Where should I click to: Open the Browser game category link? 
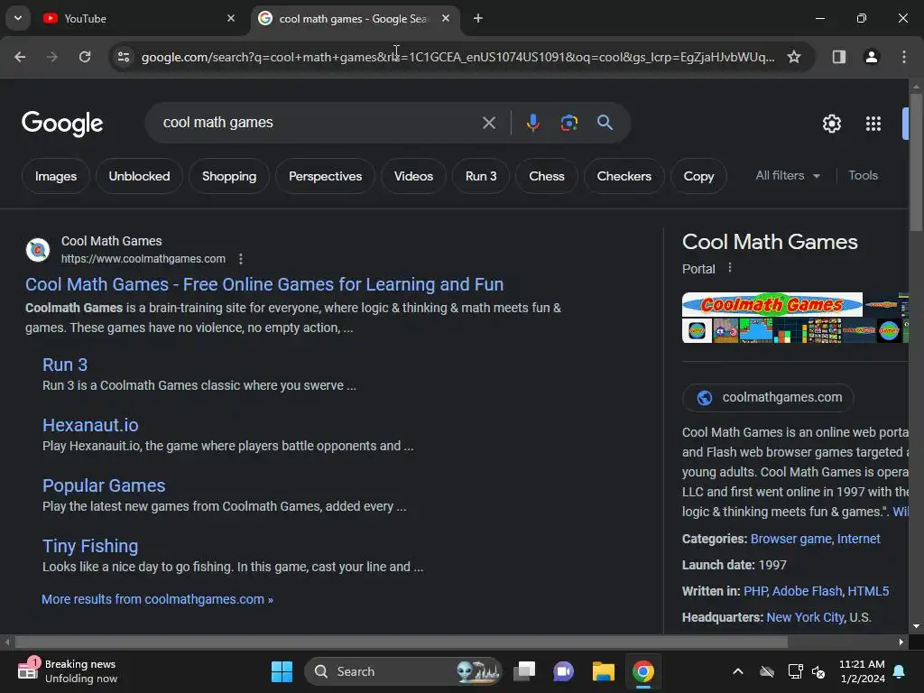pos(790,539)
